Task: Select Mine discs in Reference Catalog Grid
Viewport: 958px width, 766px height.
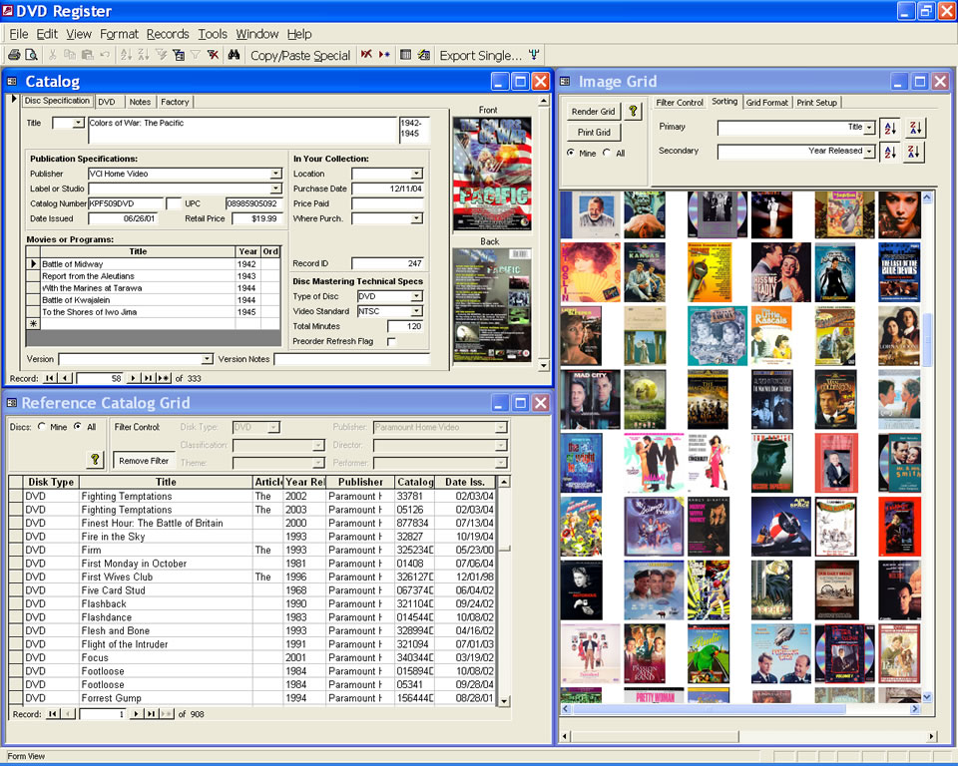Action: tap(42, 426)
